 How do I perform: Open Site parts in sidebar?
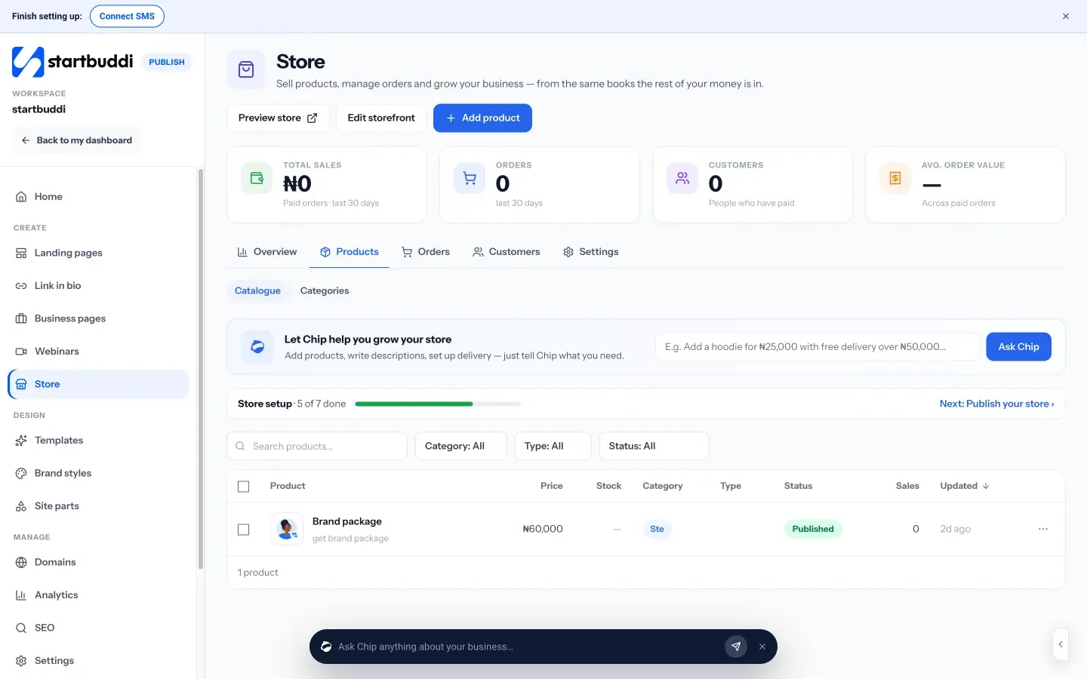(98, 506)
